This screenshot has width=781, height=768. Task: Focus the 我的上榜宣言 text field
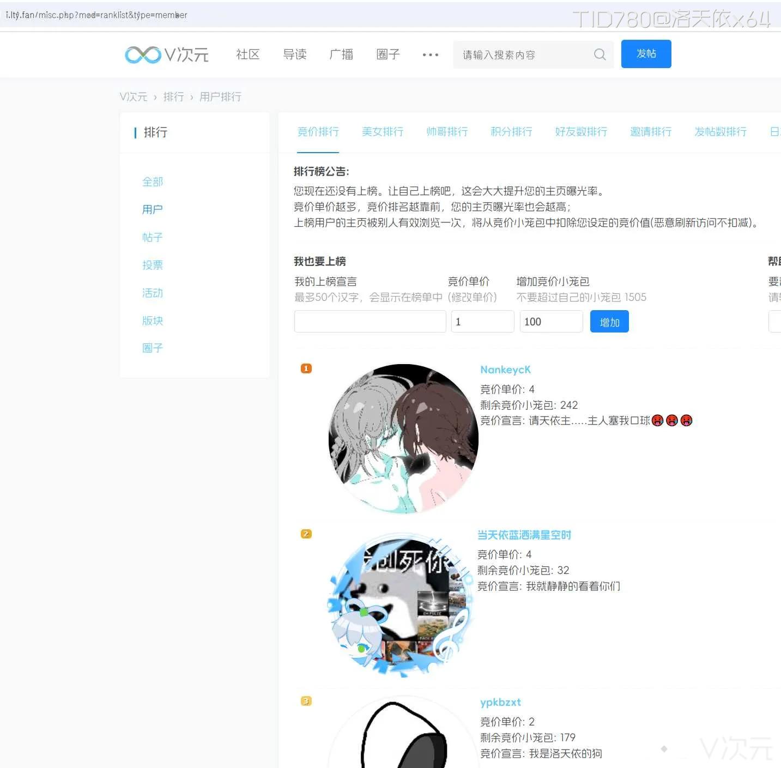click(x=370, y=322)
